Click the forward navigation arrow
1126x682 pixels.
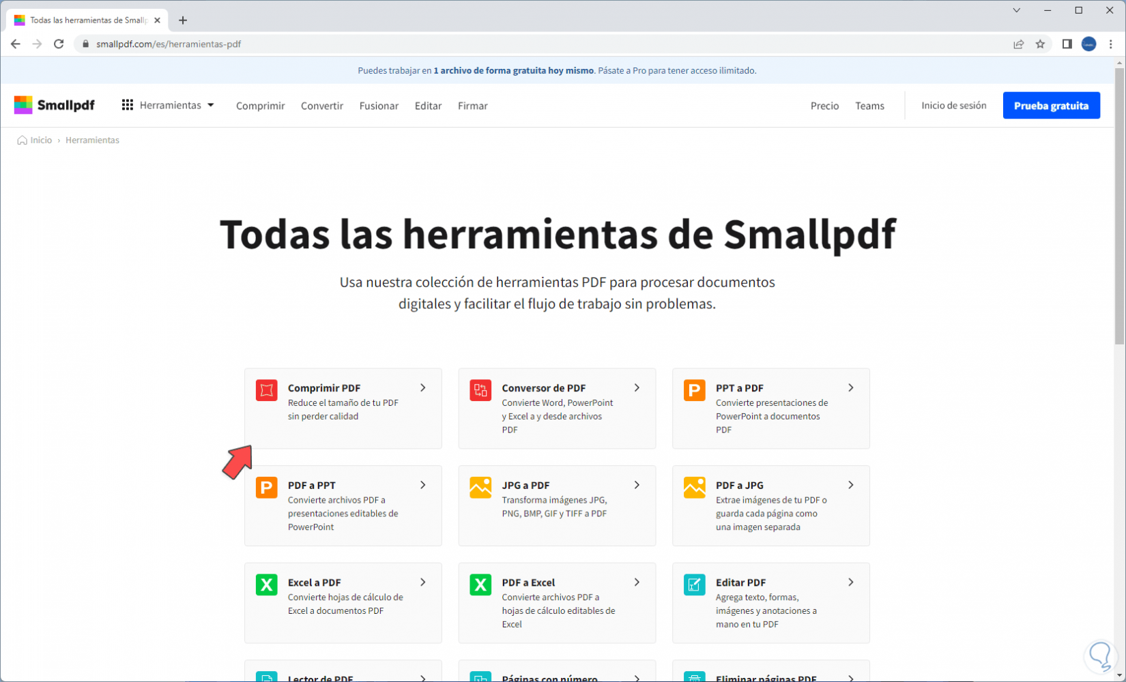pyautogui.click(x=38, y=44)
